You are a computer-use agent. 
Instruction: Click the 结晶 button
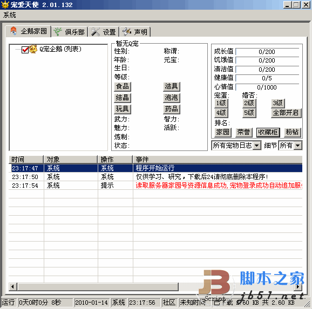[x=123, y=98]
